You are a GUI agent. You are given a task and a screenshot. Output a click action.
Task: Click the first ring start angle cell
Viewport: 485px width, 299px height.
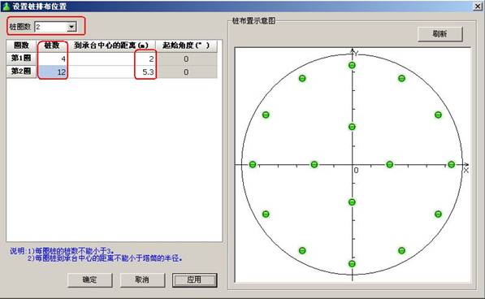coord(186,58)
